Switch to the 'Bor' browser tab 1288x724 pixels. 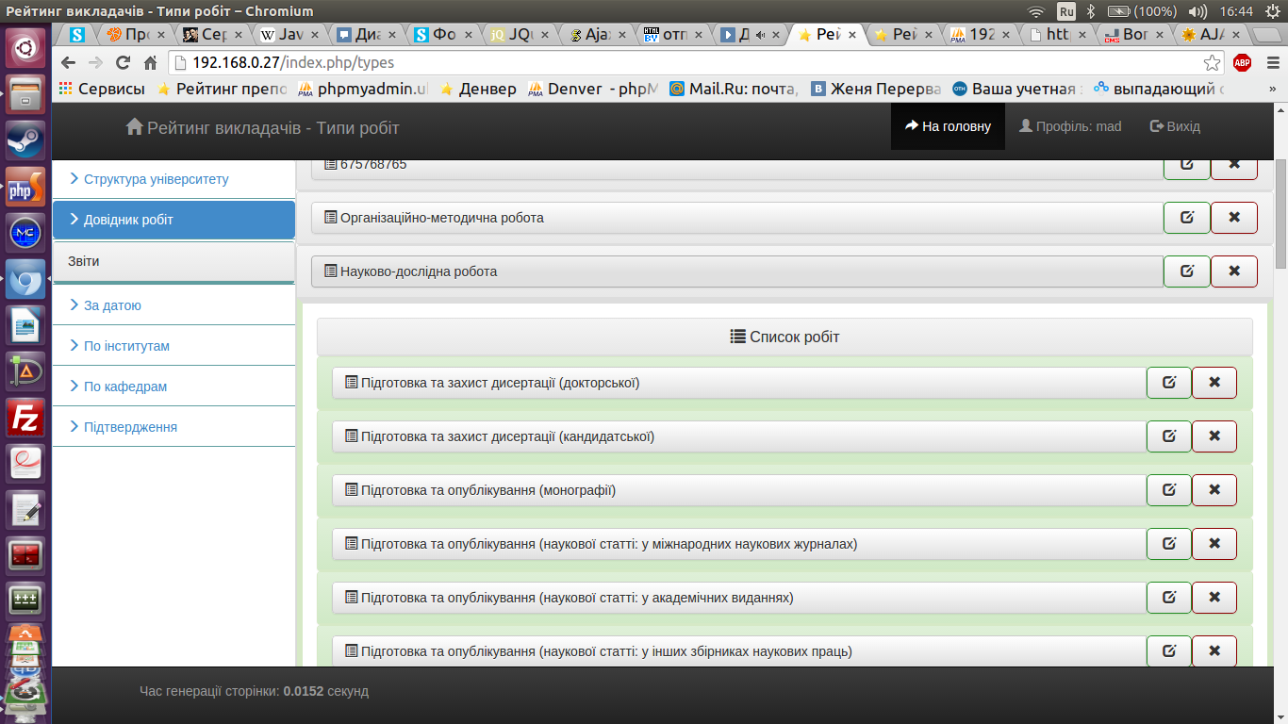point(1135,35)
